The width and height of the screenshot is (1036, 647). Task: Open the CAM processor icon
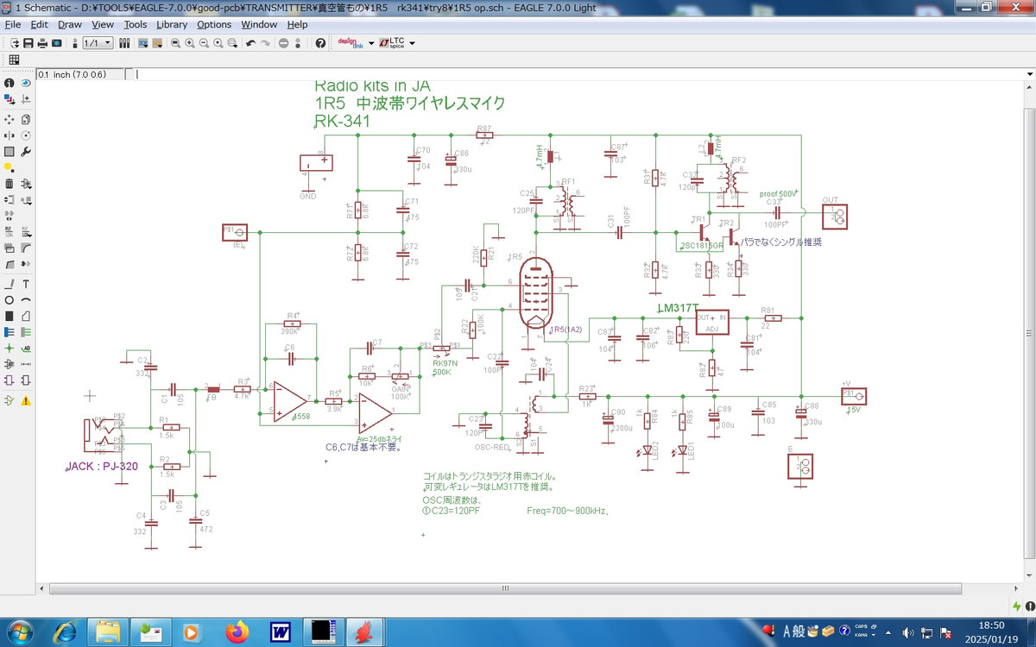point(56,43)
